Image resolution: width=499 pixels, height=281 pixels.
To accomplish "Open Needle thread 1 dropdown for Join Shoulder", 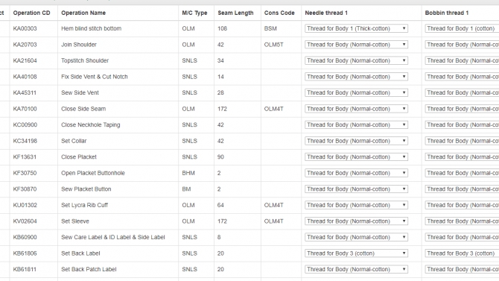I will 356,45.
